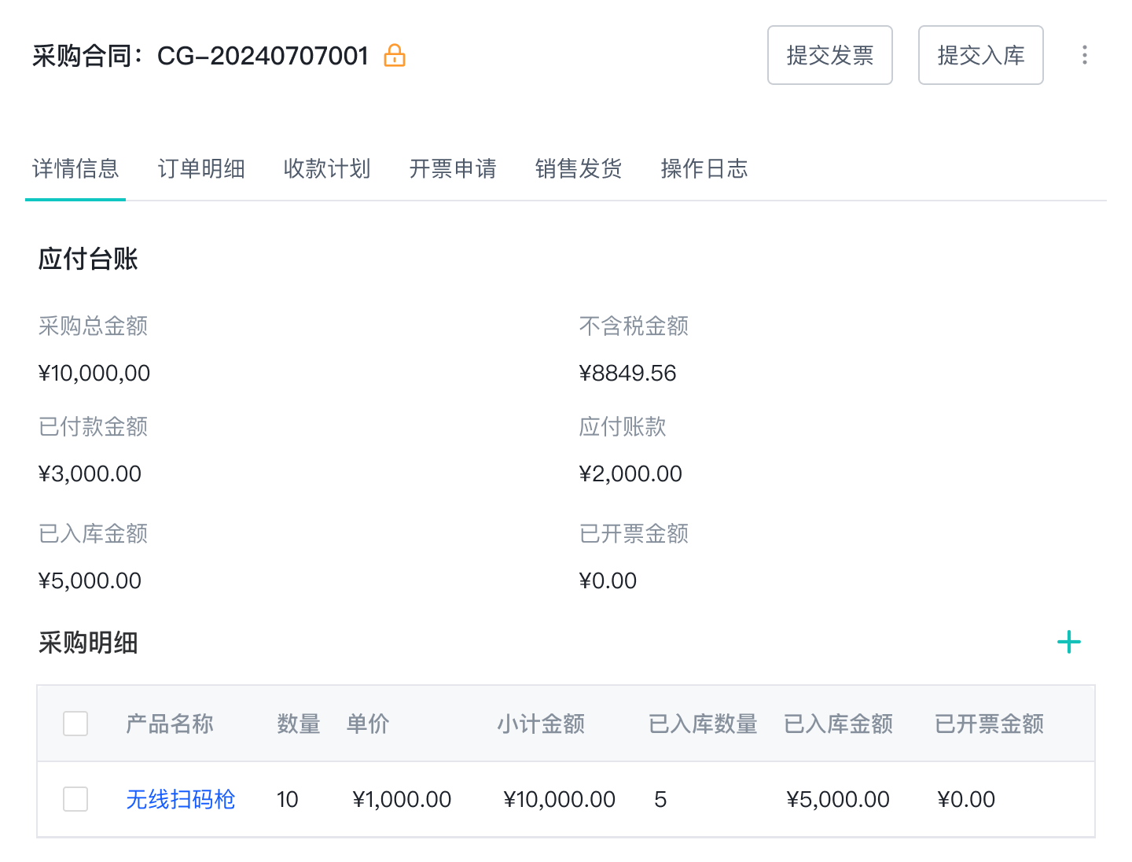Image resolution: width=1132 pixels, height=862 pixels.
Task: Open the 无线扫码枪 product link
Action: tap(181, 799)
